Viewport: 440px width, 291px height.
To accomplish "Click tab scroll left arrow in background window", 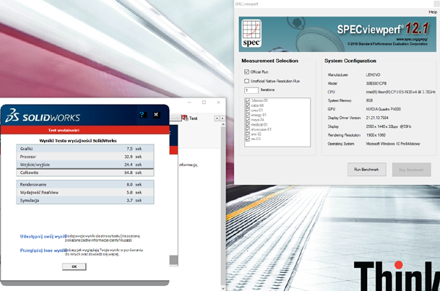I will pyautogui.click(x=217, y=118).
